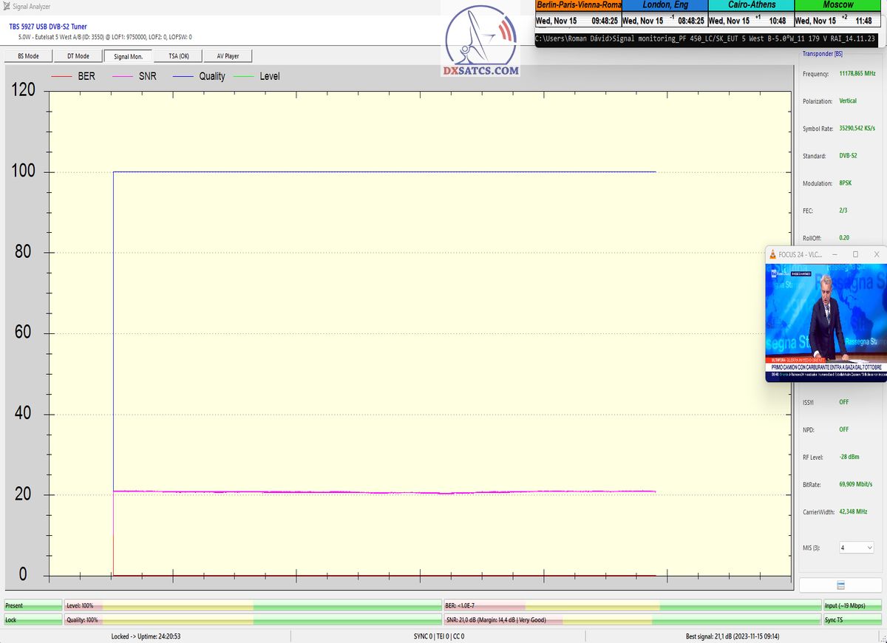Maximize the VLC FOCUS 24 window
887x643 pixels.
(x=855, y=254)
